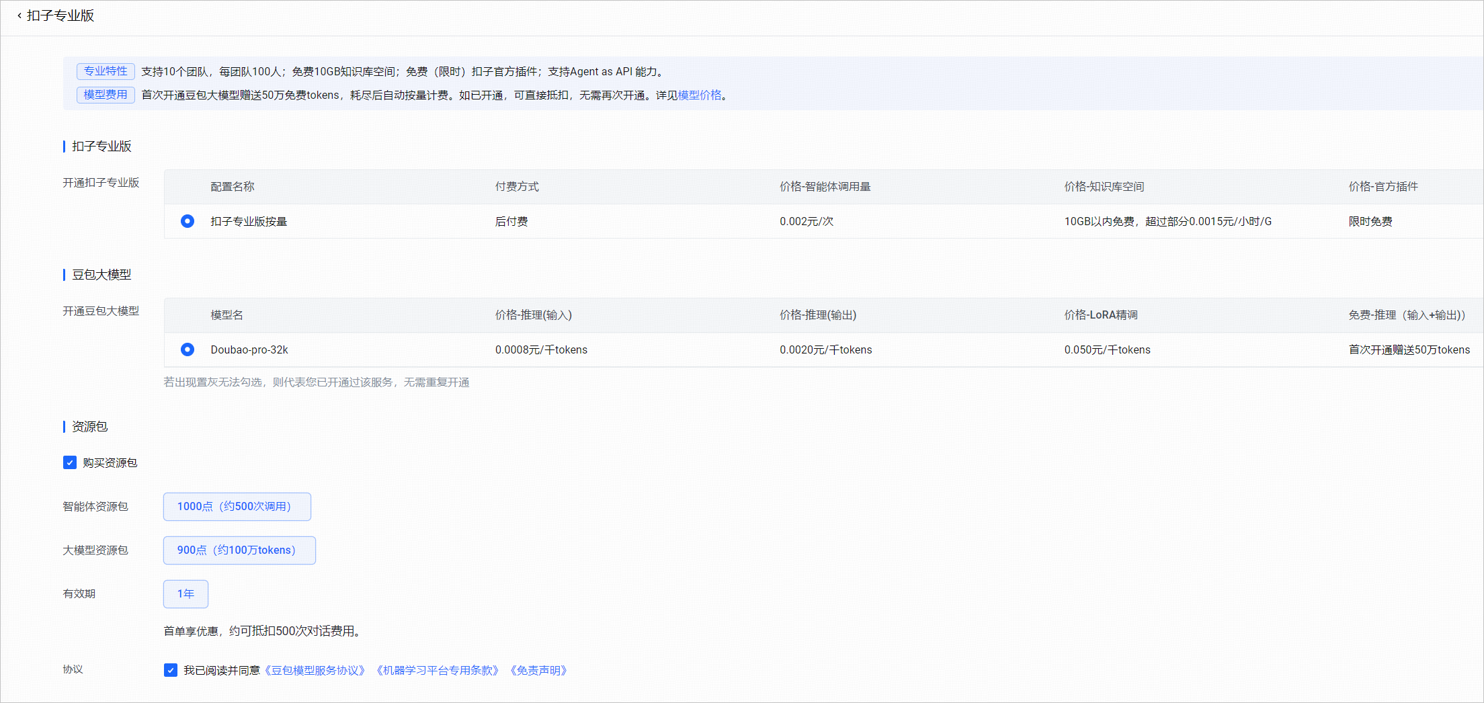Go back using the arrow beside 扣子专业版

tap(19, 15)
